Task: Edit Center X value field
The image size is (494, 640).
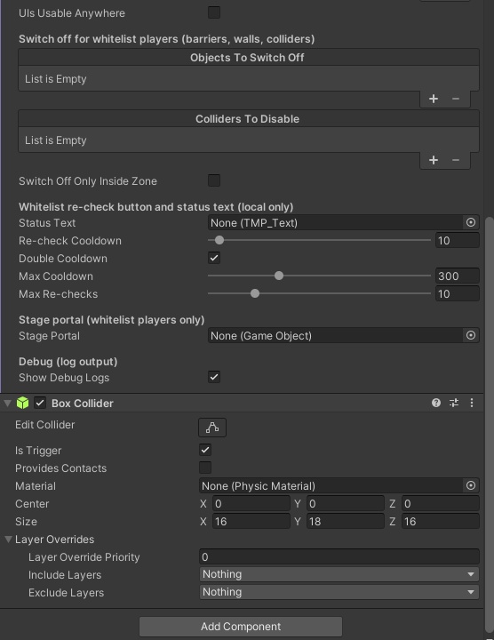Action: 251,504
